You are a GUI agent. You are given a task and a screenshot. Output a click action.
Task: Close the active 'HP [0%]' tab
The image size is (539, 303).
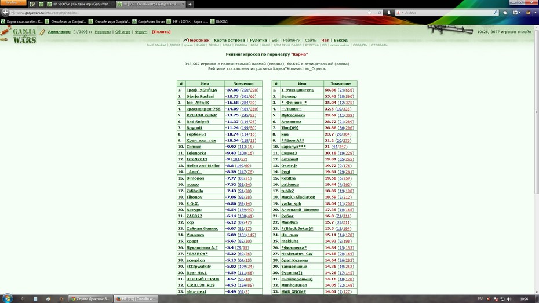coord(183,4)
